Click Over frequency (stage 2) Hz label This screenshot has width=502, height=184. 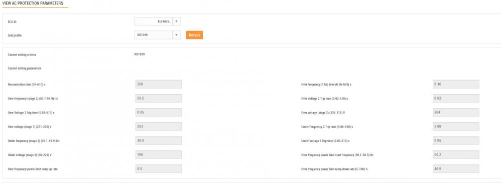pyautogui.click(x=33, y=98)
